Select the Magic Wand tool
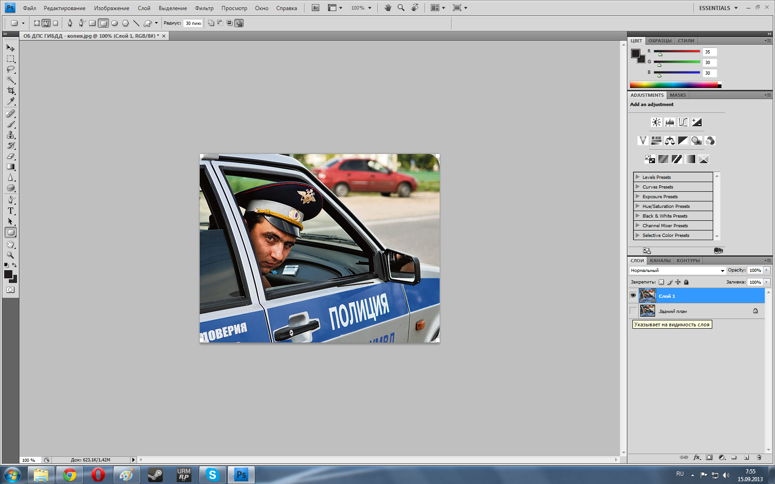Image resolution: width=775 pixels, height=484 pixels. (10, 80)
